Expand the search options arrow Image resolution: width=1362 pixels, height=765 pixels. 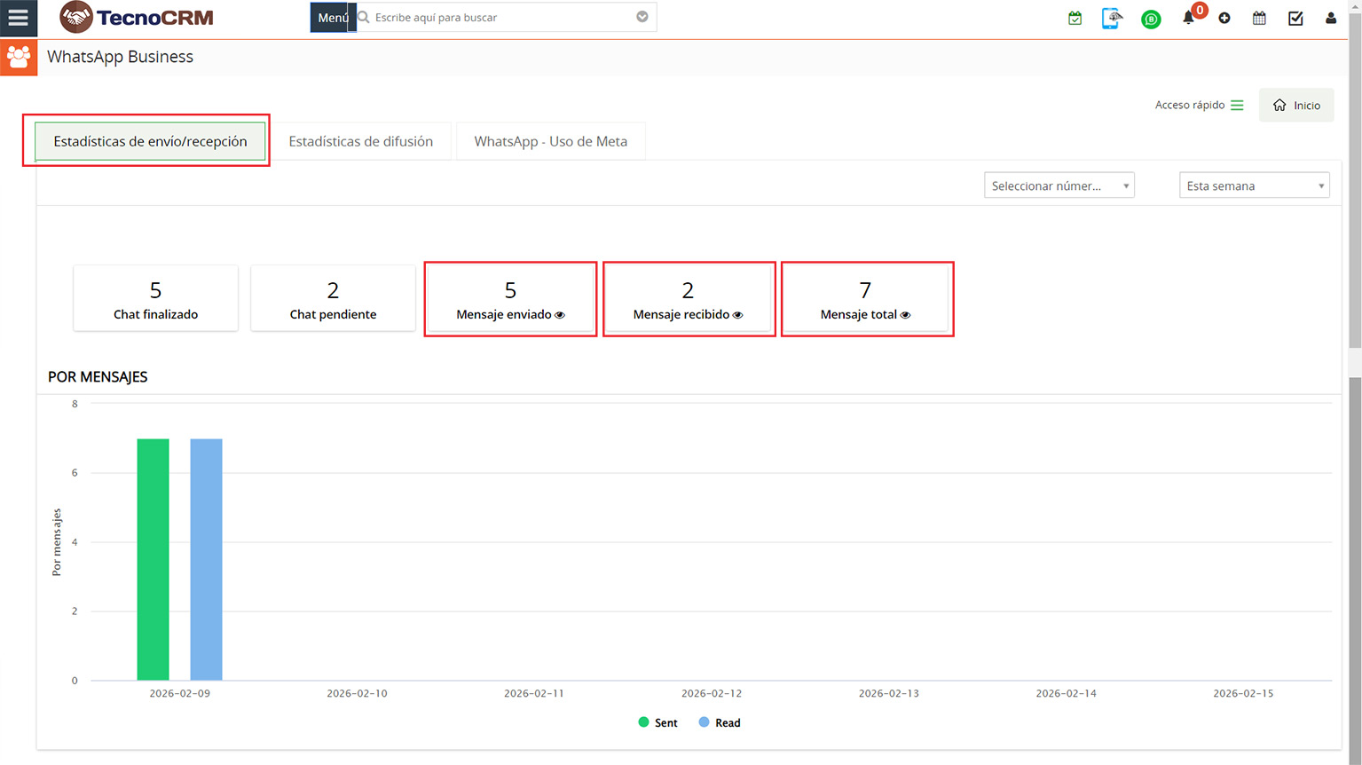coord(642,17)
